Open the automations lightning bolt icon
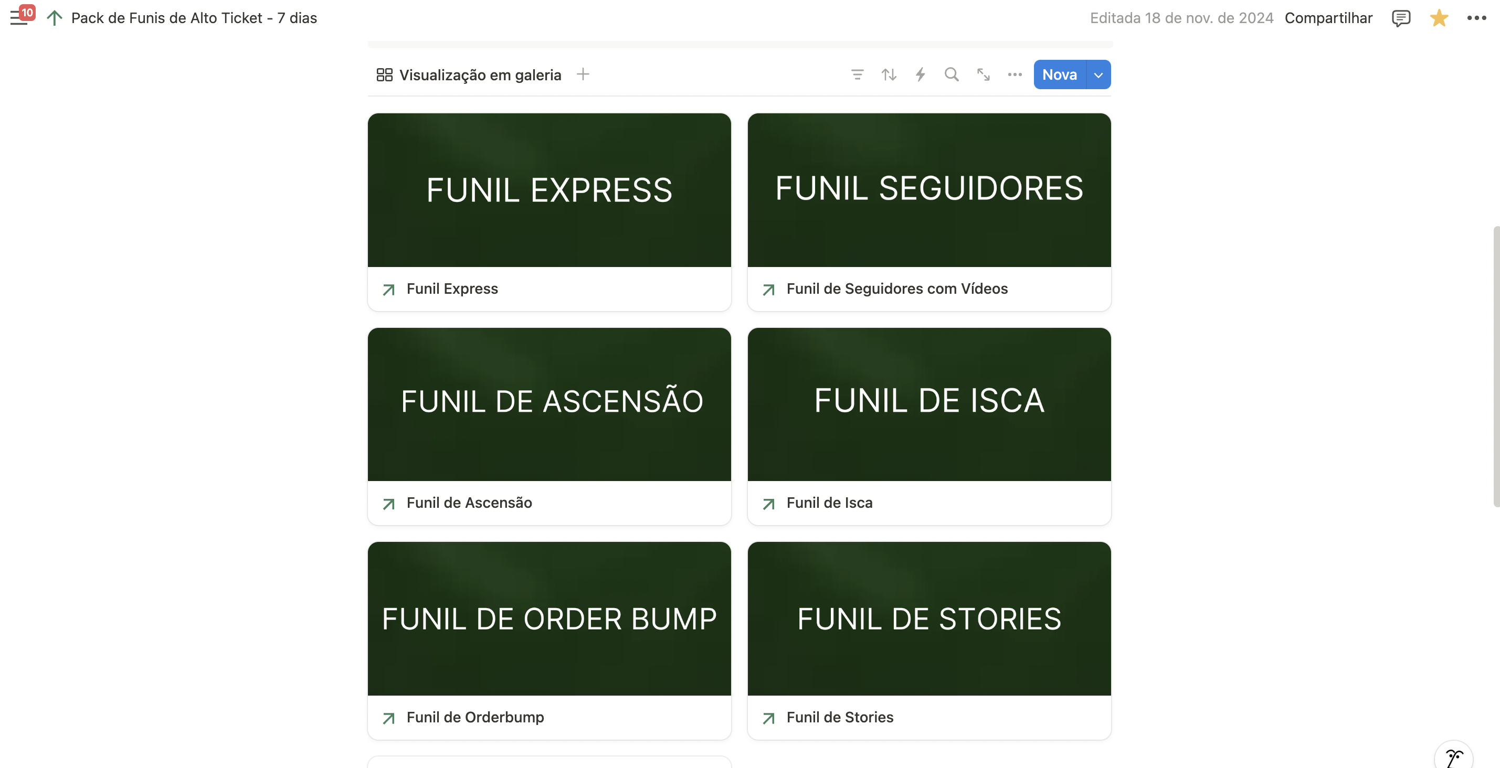 tap(920, 74)
